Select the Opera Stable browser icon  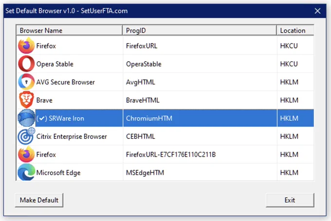point(26,64)
